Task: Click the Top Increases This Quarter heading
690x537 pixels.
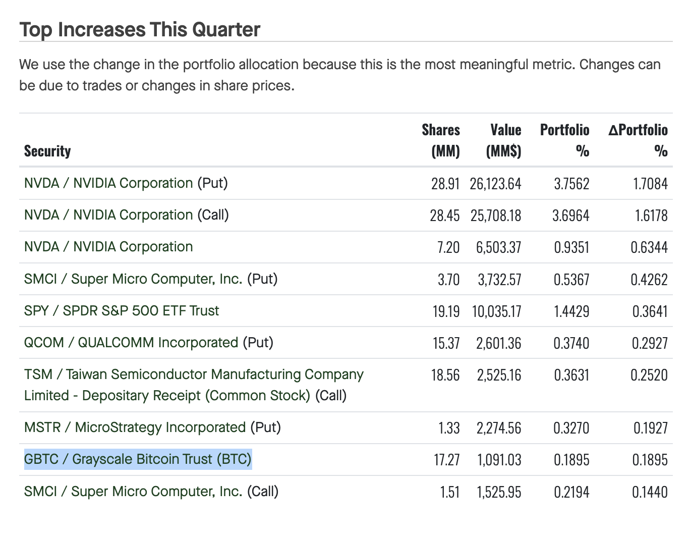Action: (140, 29)
